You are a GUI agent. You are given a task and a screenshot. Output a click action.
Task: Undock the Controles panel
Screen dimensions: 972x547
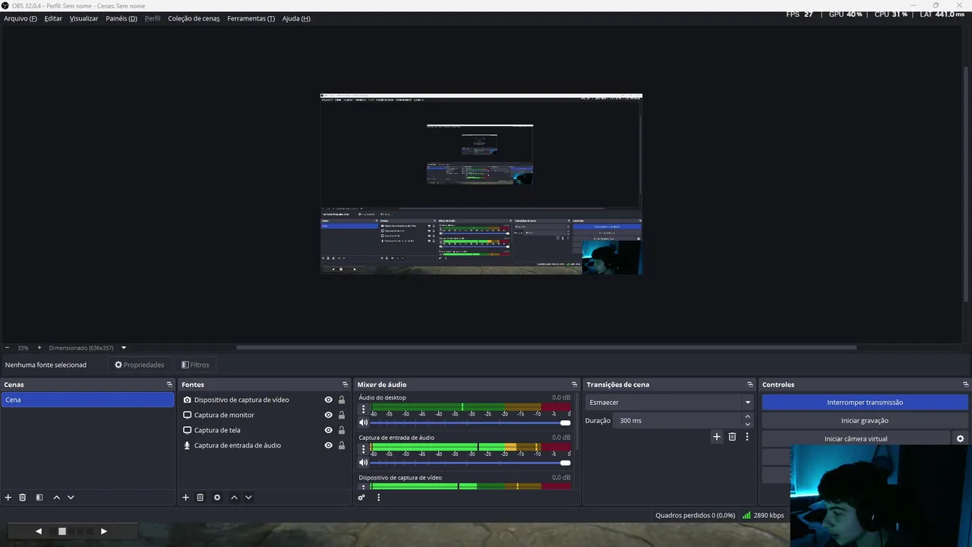(x=965, y=384)
